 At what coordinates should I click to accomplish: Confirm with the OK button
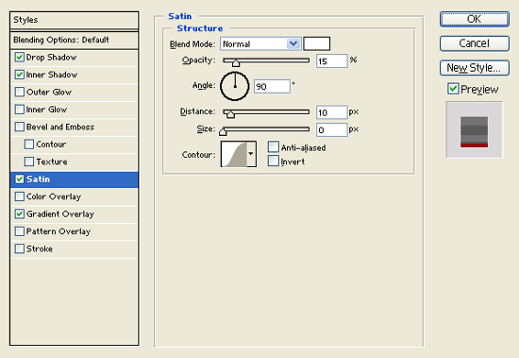coord(475,19)
